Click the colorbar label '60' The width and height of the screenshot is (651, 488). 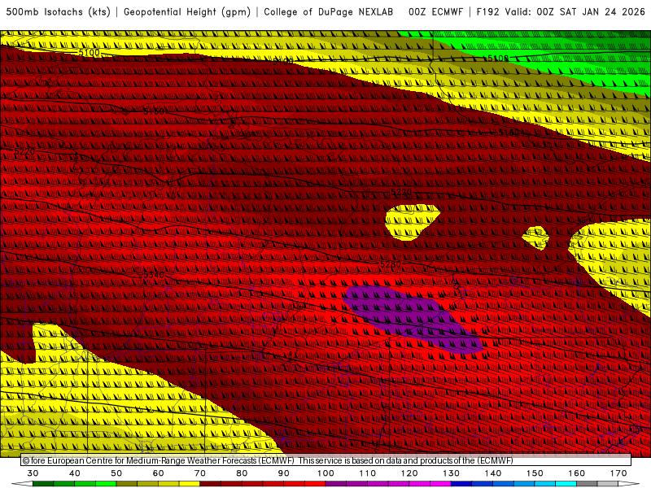[158, 473]
